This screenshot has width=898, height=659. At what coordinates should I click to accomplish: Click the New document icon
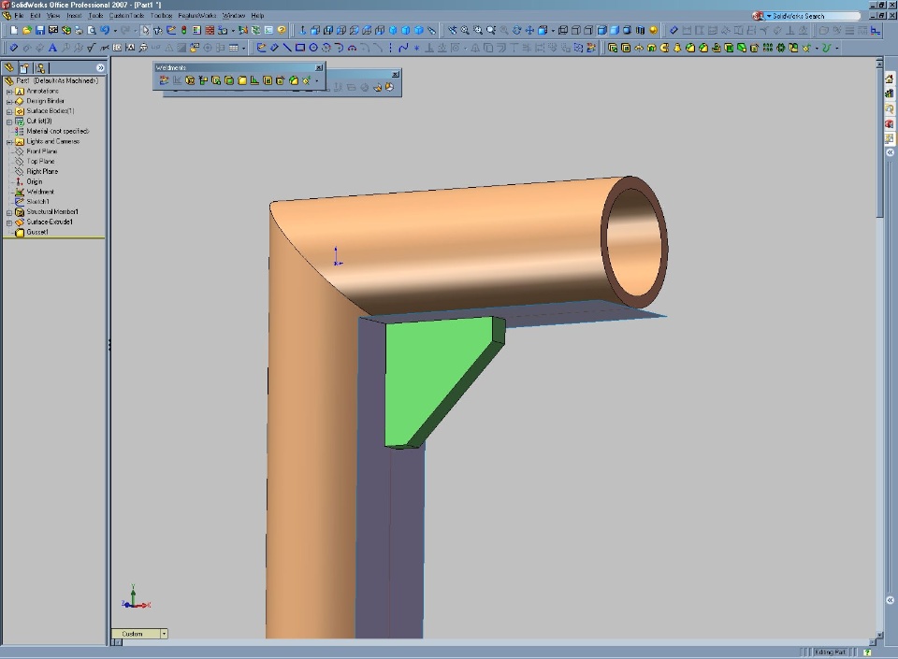(14, 30)
